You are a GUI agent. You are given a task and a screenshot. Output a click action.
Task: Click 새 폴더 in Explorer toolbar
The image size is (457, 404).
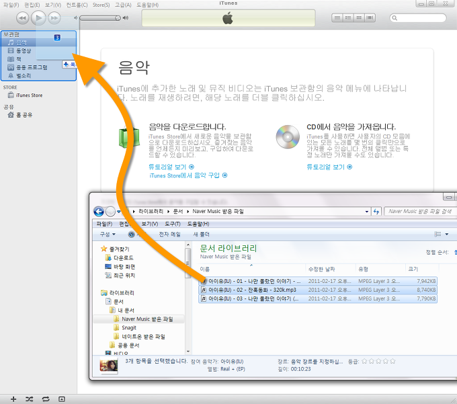tap(201, 235)
